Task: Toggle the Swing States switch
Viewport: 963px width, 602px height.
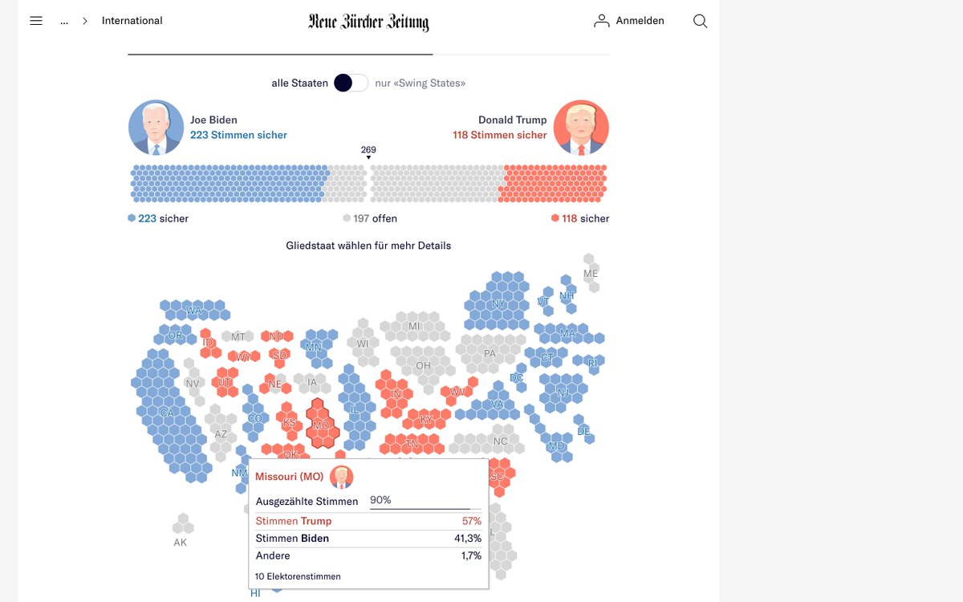Action: point(351,83)
